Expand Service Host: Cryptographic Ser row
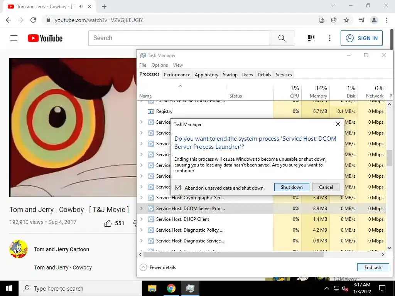 pyautogui.click(x=141, y=198)
